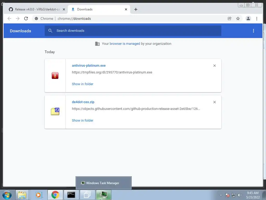266x200 pixels.
Task: Switch to the Release v4.0.0 GitHub tab
Action: [36, 9]
